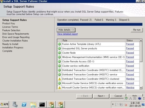Open Passed link for Cluster service verification
This screenshot has width=145, height=108.
click(x=130, y=66)
